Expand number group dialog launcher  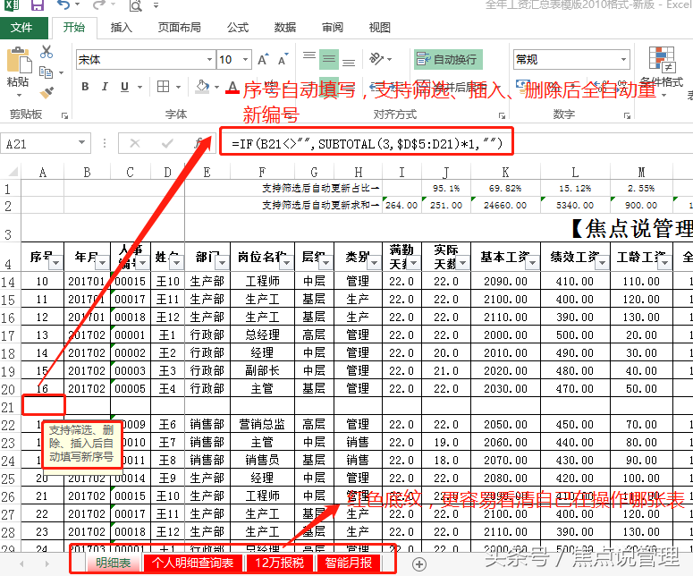point(627,115)
